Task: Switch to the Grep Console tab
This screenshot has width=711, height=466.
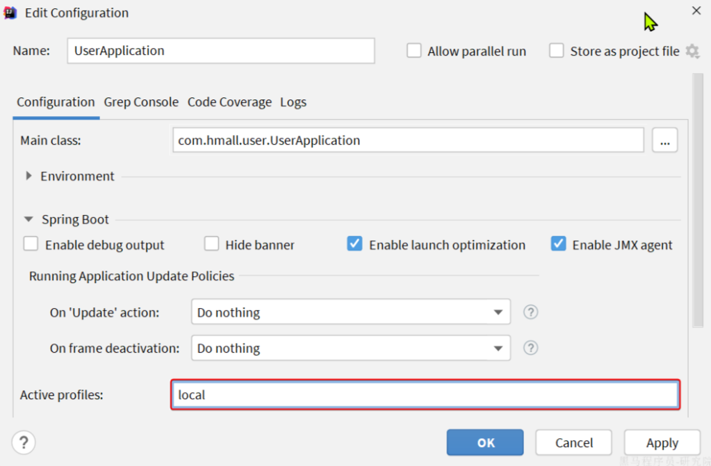Action: [x=141, y=102]
